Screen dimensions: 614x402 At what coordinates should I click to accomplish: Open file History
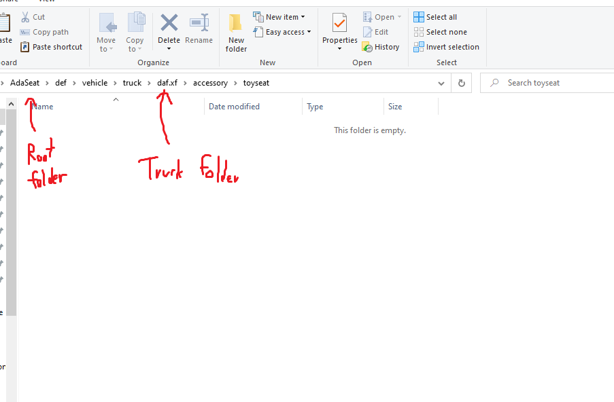click(x=381, y=47)
